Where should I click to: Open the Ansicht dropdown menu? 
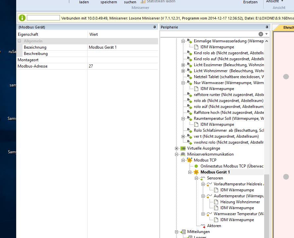pos(274,2)
